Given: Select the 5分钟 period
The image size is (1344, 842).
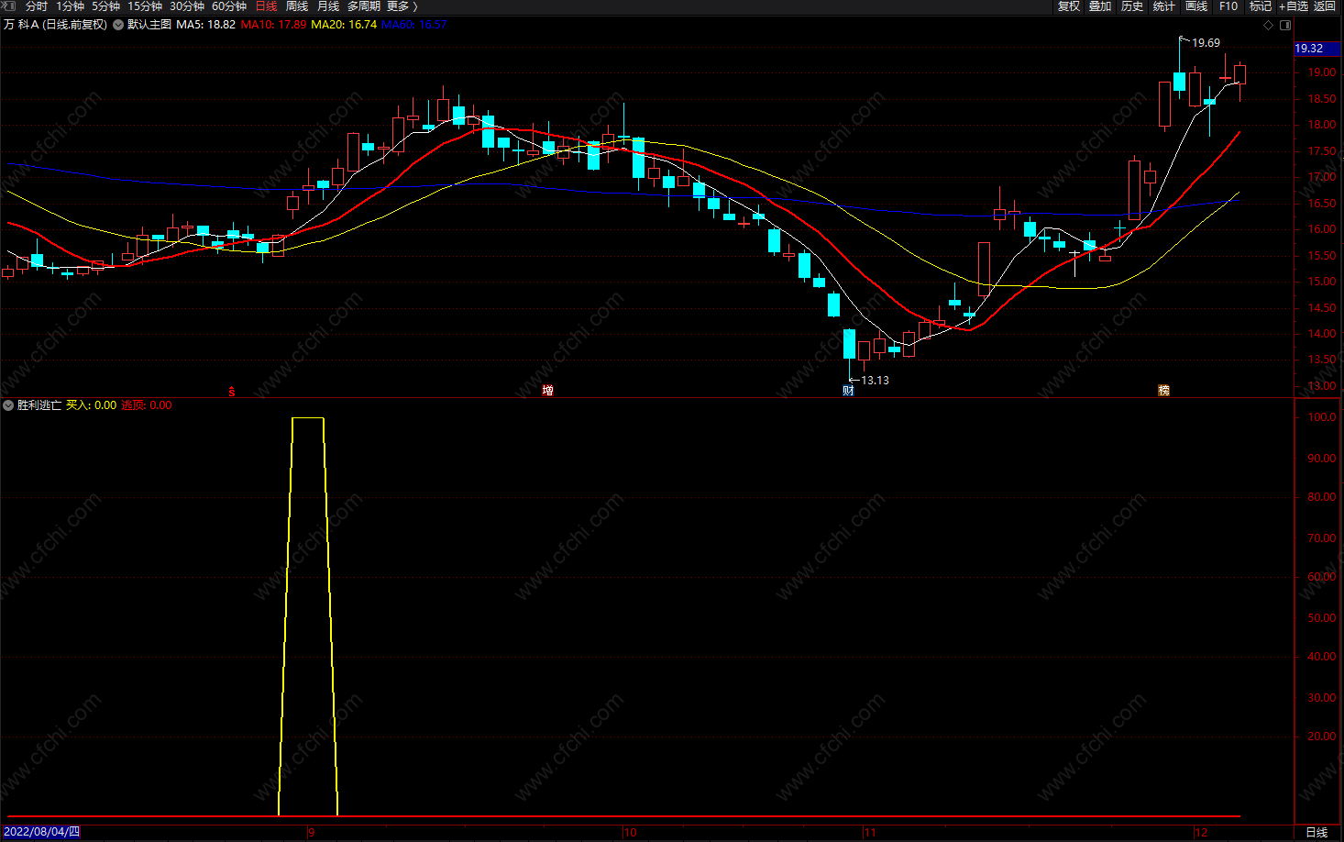Looking at the screenshot, I should [x=106, y=6].
